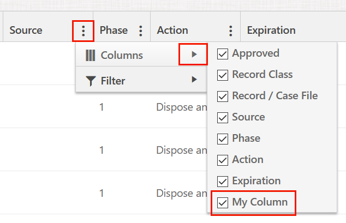Toggle the Record Class checkbox
Viewport: 346px width, 223px height.
[223, 75]
